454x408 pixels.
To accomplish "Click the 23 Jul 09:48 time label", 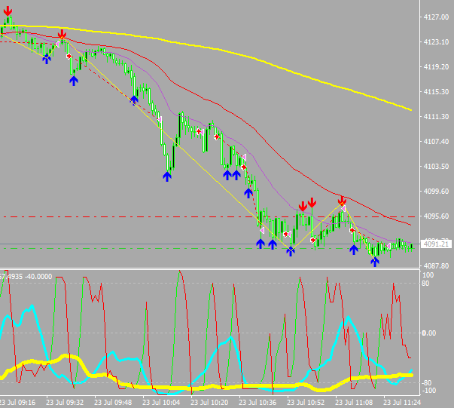I will pyautogui.click(x=113, y=403).
